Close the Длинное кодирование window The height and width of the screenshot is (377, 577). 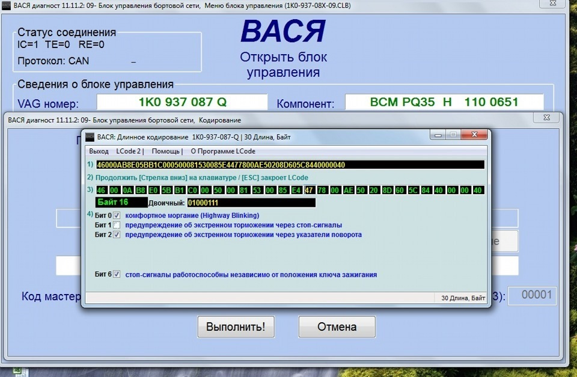coord(475,135)
